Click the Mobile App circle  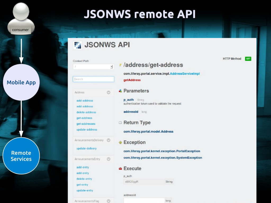click(x=21, y=82)
